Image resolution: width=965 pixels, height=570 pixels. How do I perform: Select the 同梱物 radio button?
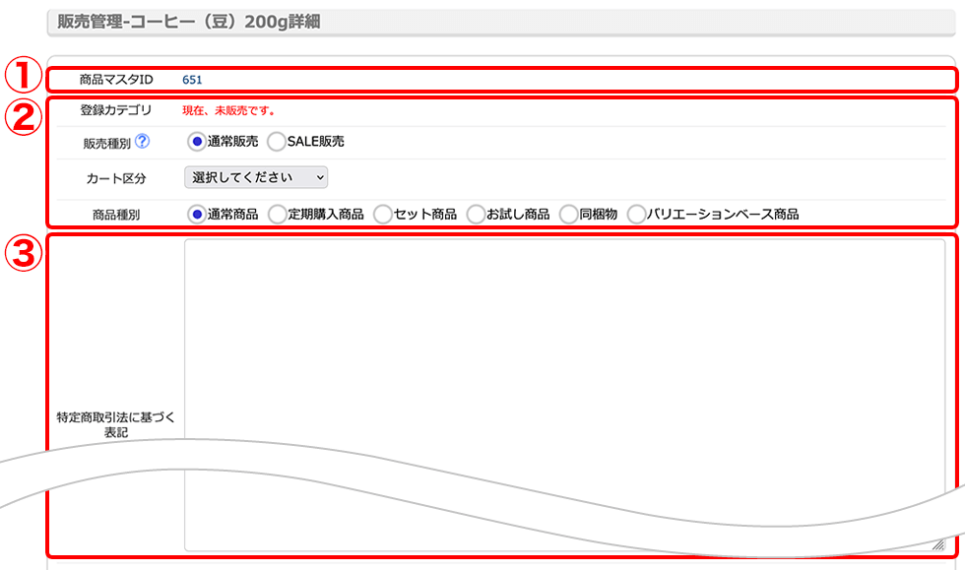[569, 215]
